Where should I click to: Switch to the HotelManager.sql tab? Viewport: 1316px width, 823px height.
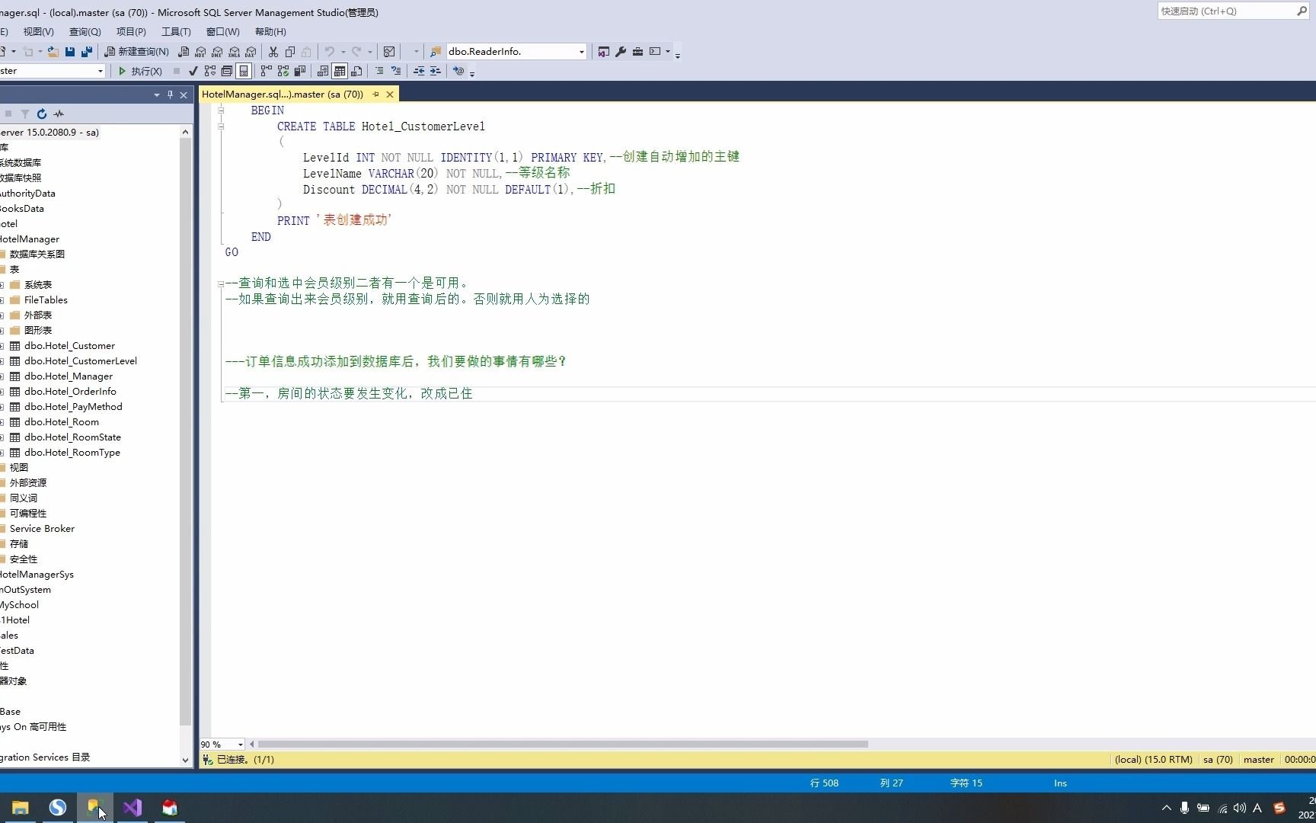[282, 94]
